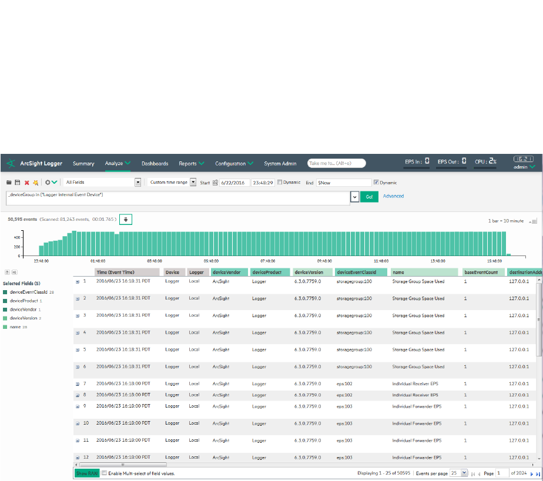Open the gear search options icon
This screenshot has height=481, width=543.
pos(48,183)
